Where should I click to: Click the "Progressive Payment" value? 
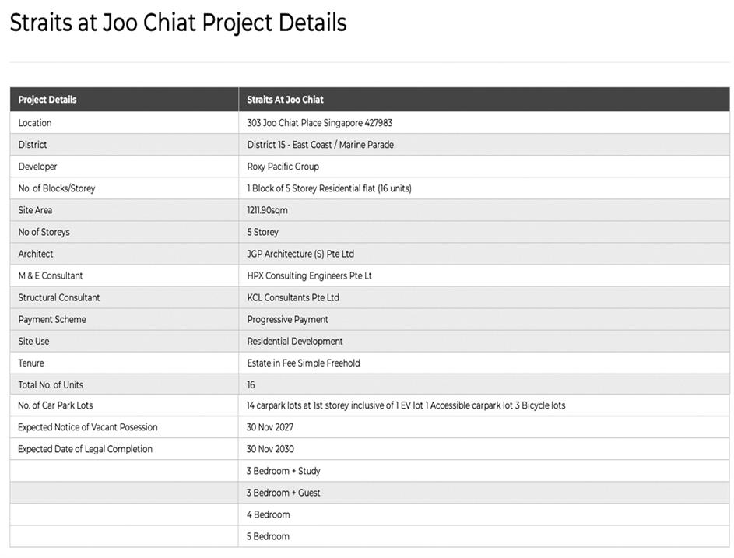(x=287, y=319)
